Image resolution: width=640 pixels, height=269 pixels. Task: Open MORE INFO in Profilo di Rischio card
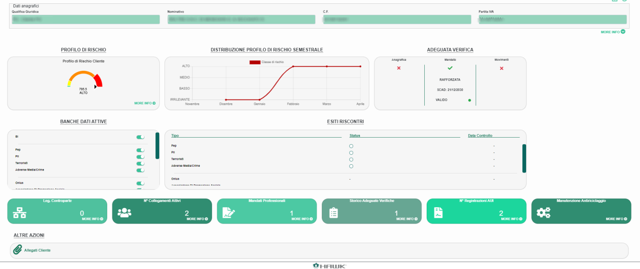(x=145, y=103)
